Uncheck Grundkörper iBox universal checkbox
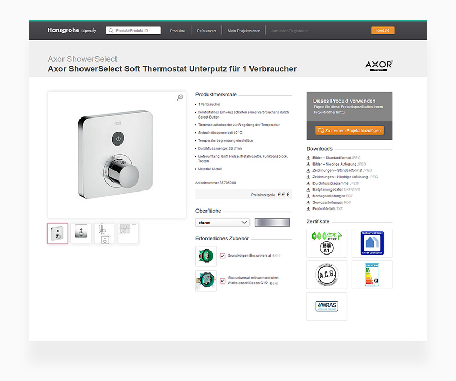Viewport: 456px width, 381px height. (222, 256)
